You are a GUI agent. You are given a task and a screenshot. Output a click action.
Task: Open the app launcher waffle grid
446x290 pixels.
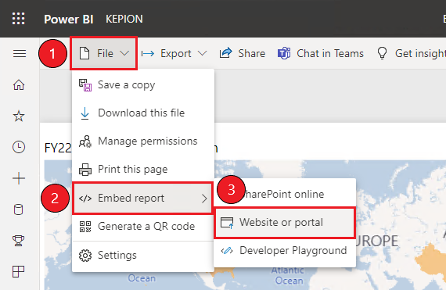[19, 19]
